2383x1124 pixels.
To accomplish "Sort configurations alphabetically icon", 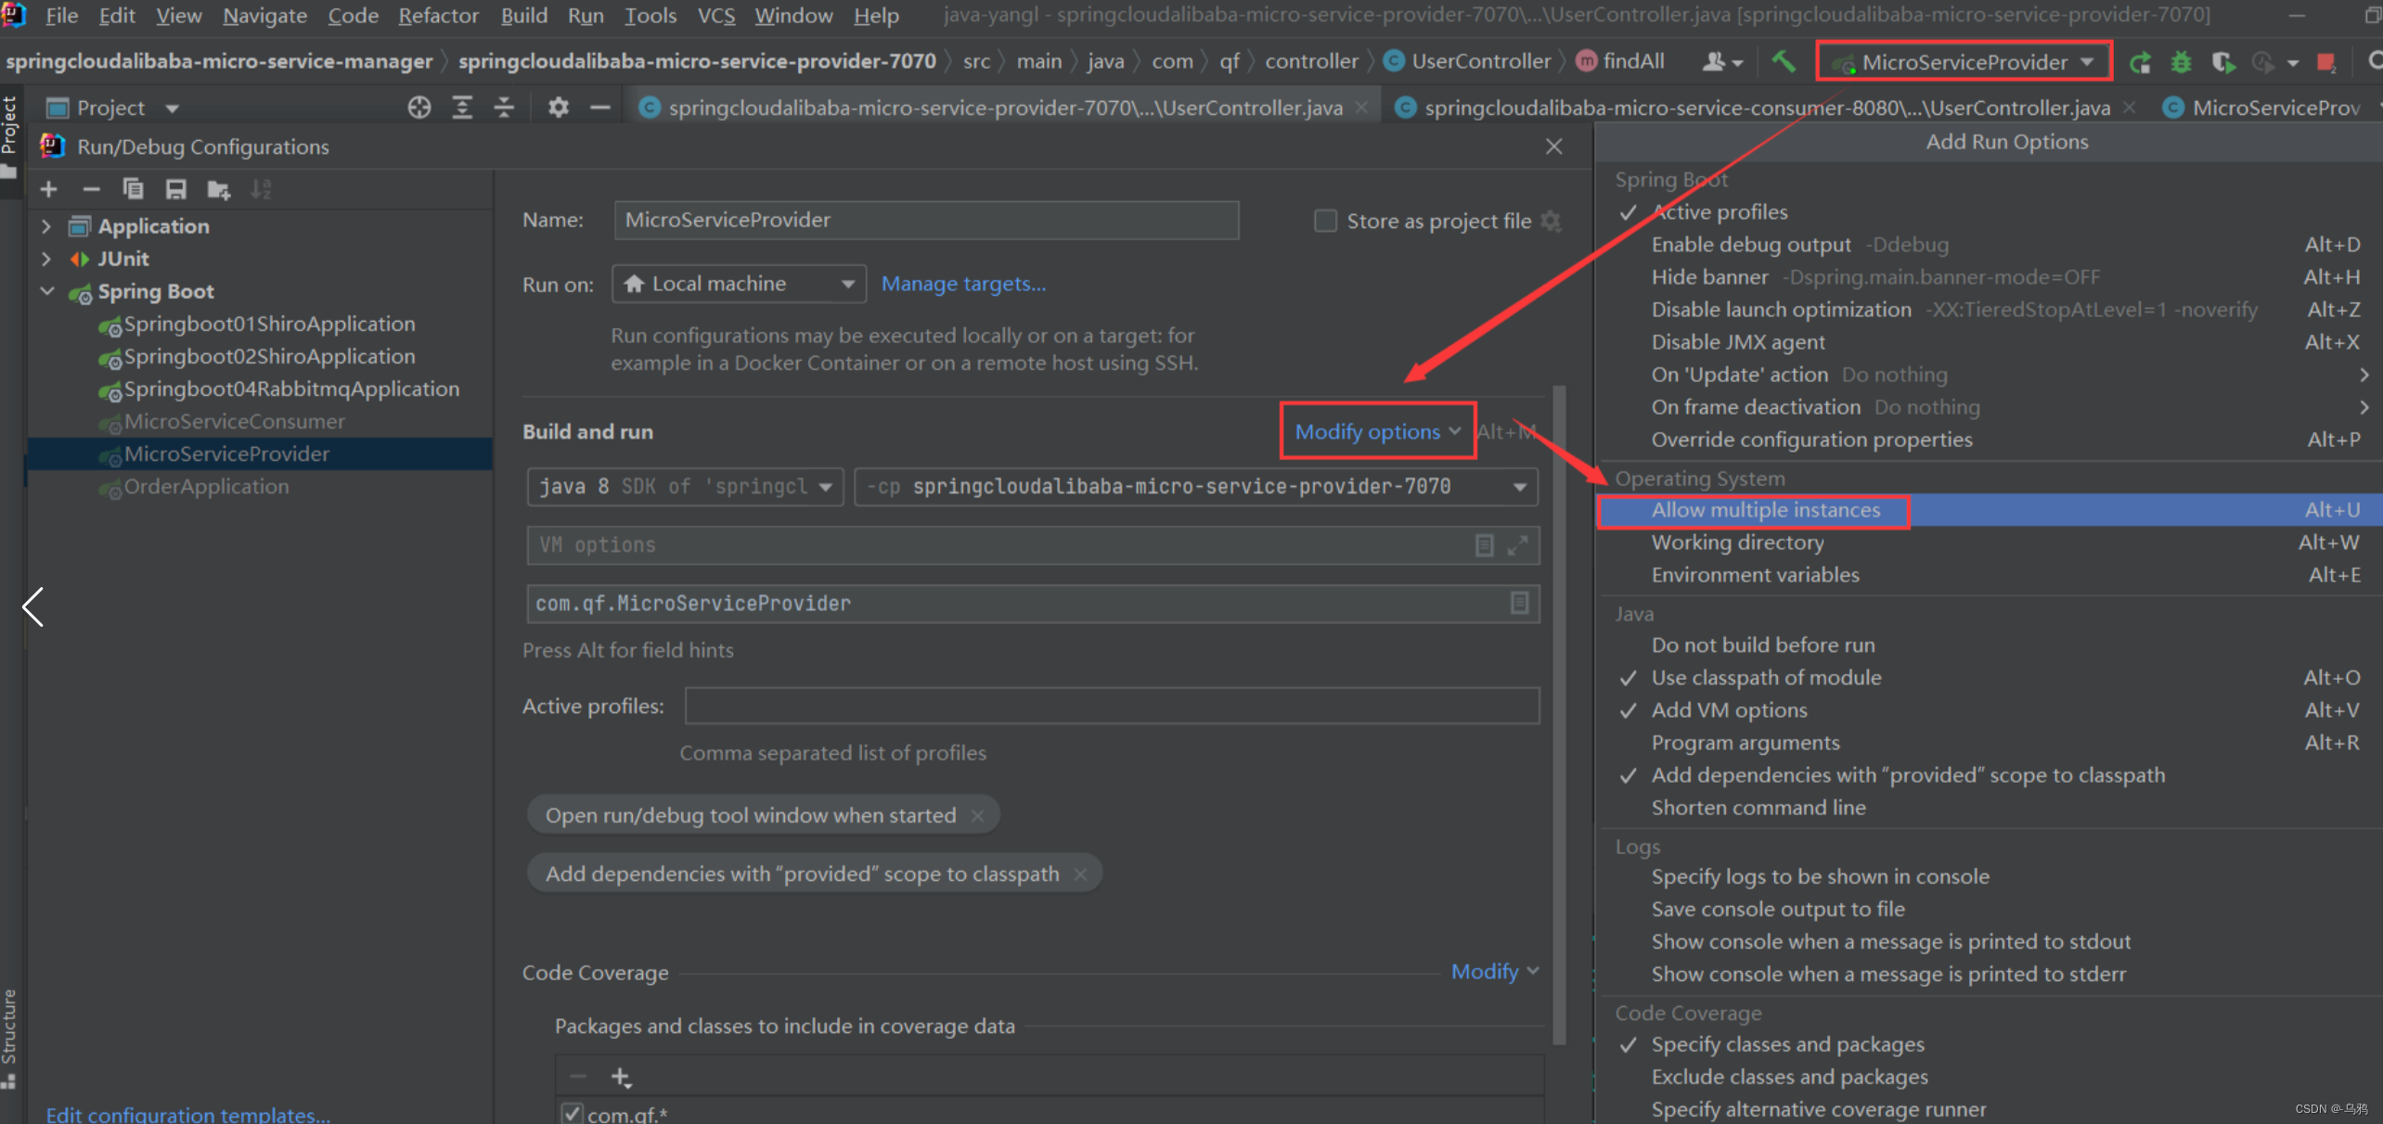I will [x=262, y=189].
